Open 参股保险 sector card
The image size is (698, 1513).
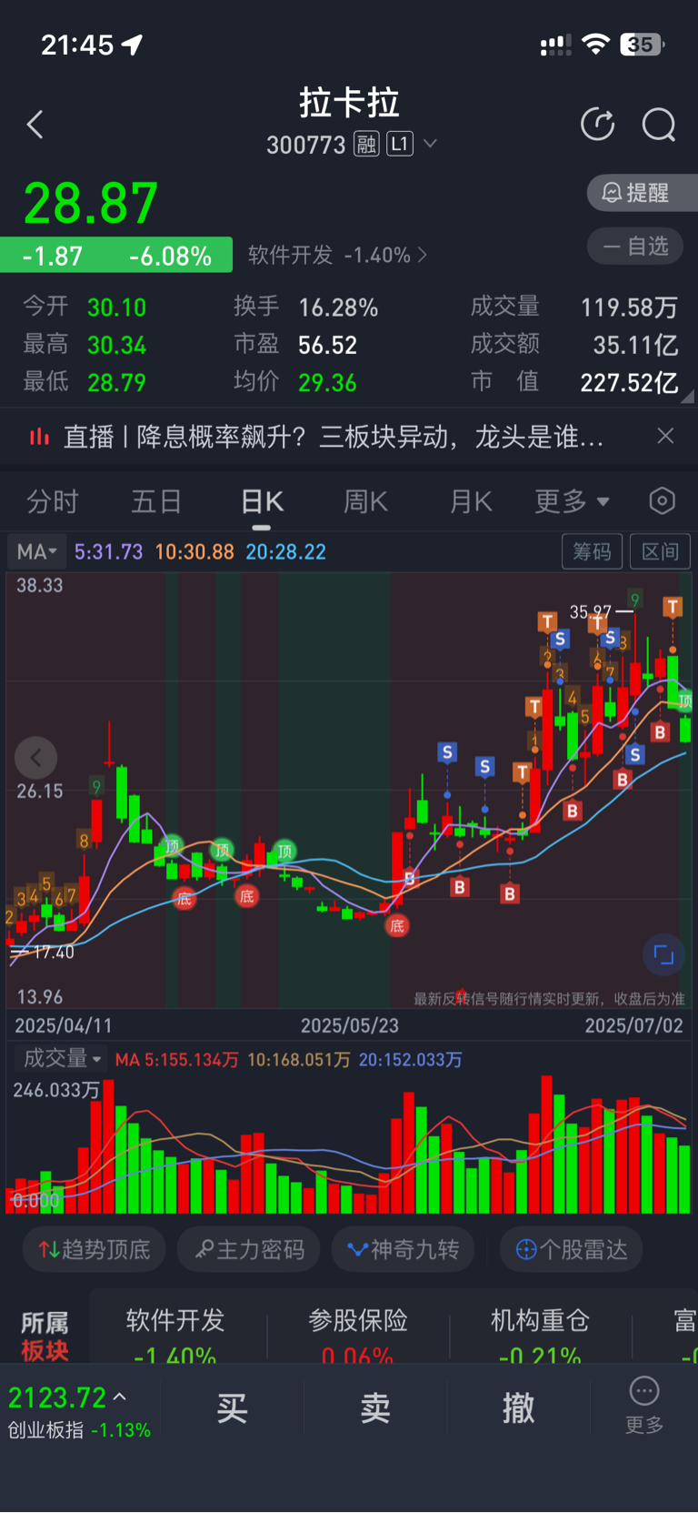coord(358,1336)
